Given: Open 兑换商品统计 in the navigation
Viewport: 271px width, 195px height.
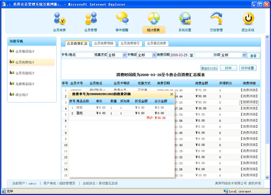Looking at the screenshot, I should [25, 84].
